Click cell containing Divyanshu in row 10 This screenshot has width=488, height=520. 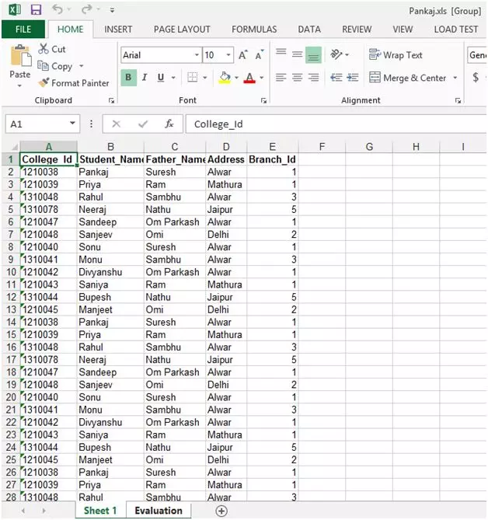110,272
